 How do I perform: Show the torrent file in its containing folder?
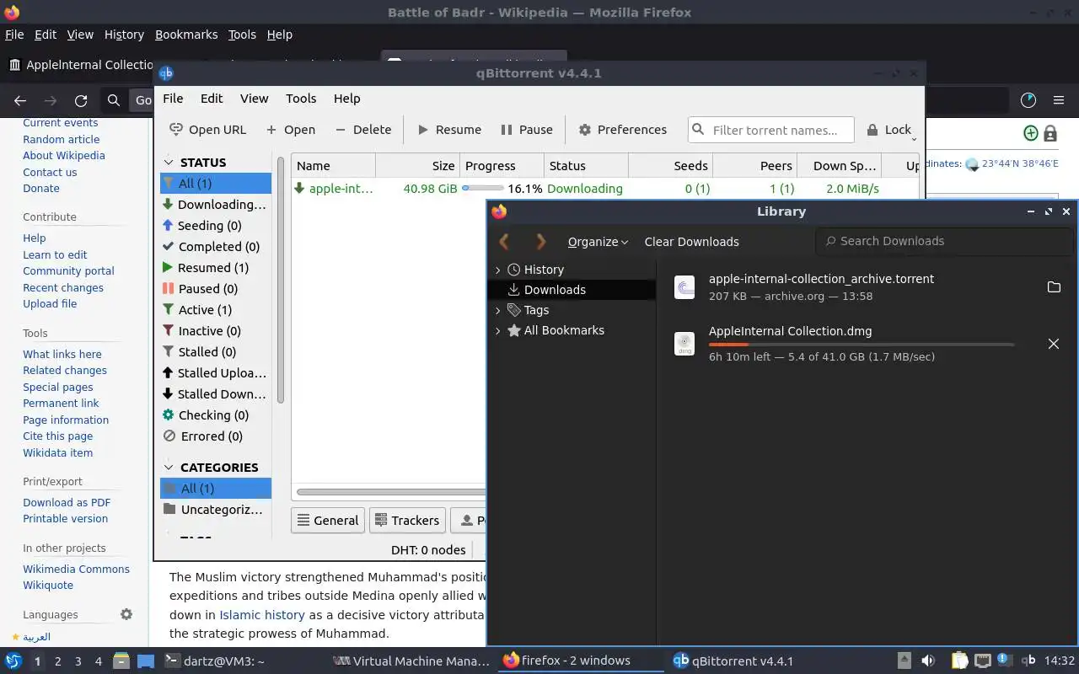click(1054, 287)
